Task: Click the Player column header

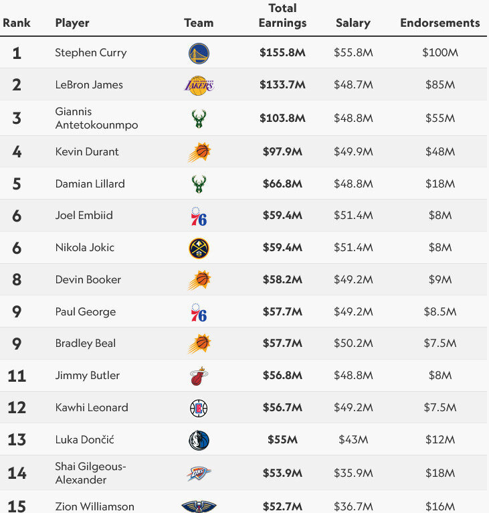Action: 72,23
